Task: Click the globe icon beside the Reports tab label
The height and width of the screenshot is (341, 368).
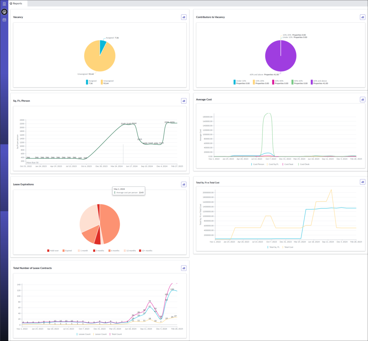Action: point(10,3)
